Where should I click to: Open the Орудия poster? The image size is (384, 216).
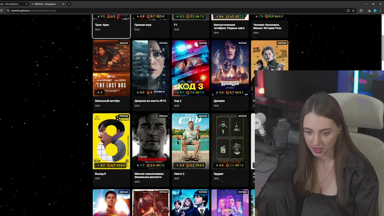(x=230, y=141)
